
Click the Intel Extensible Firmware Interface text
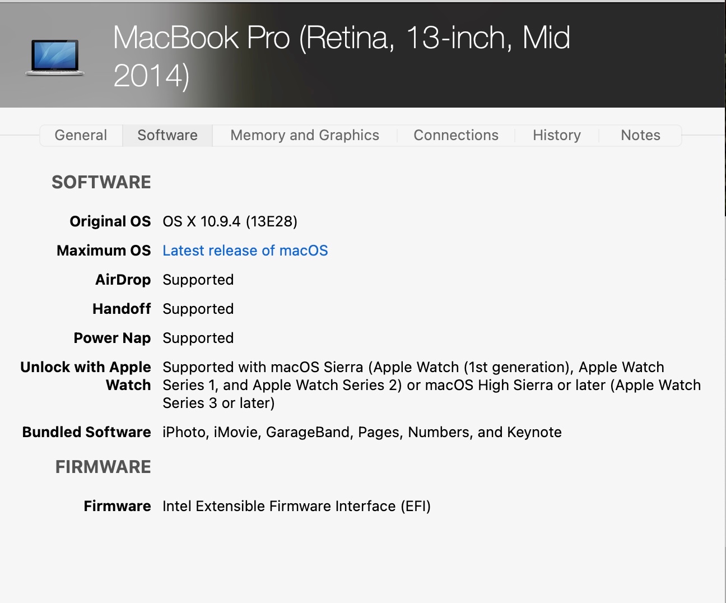[296, 506]
